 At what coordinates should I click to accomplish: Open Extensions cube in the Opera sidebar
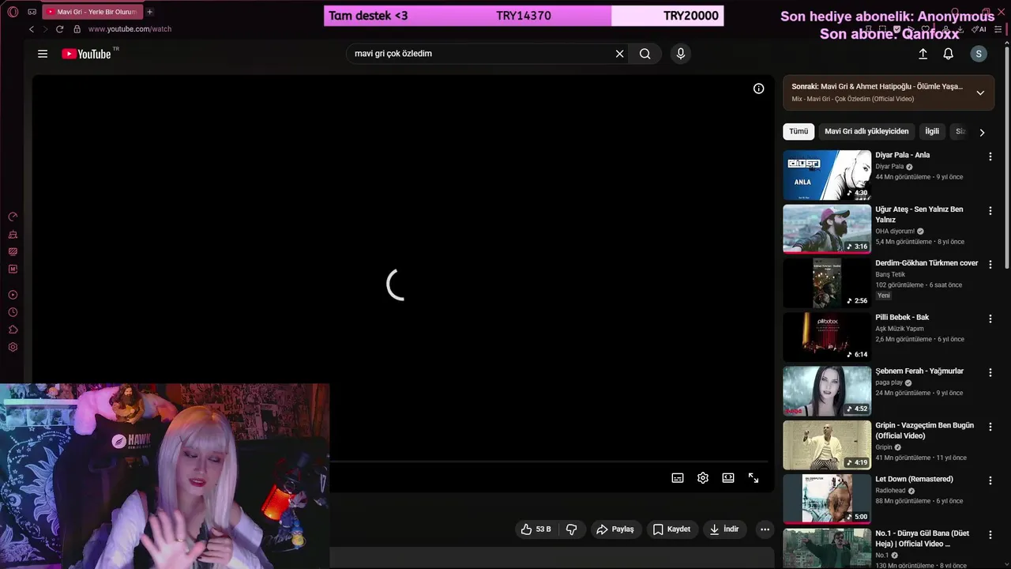coord(13,330)
